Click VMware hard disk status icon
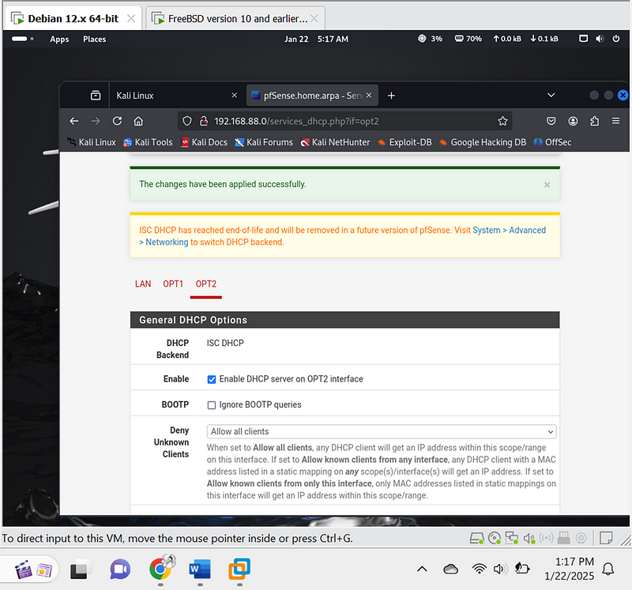Image resolution: width=632 pixels, height=590 pixels. 477,538
